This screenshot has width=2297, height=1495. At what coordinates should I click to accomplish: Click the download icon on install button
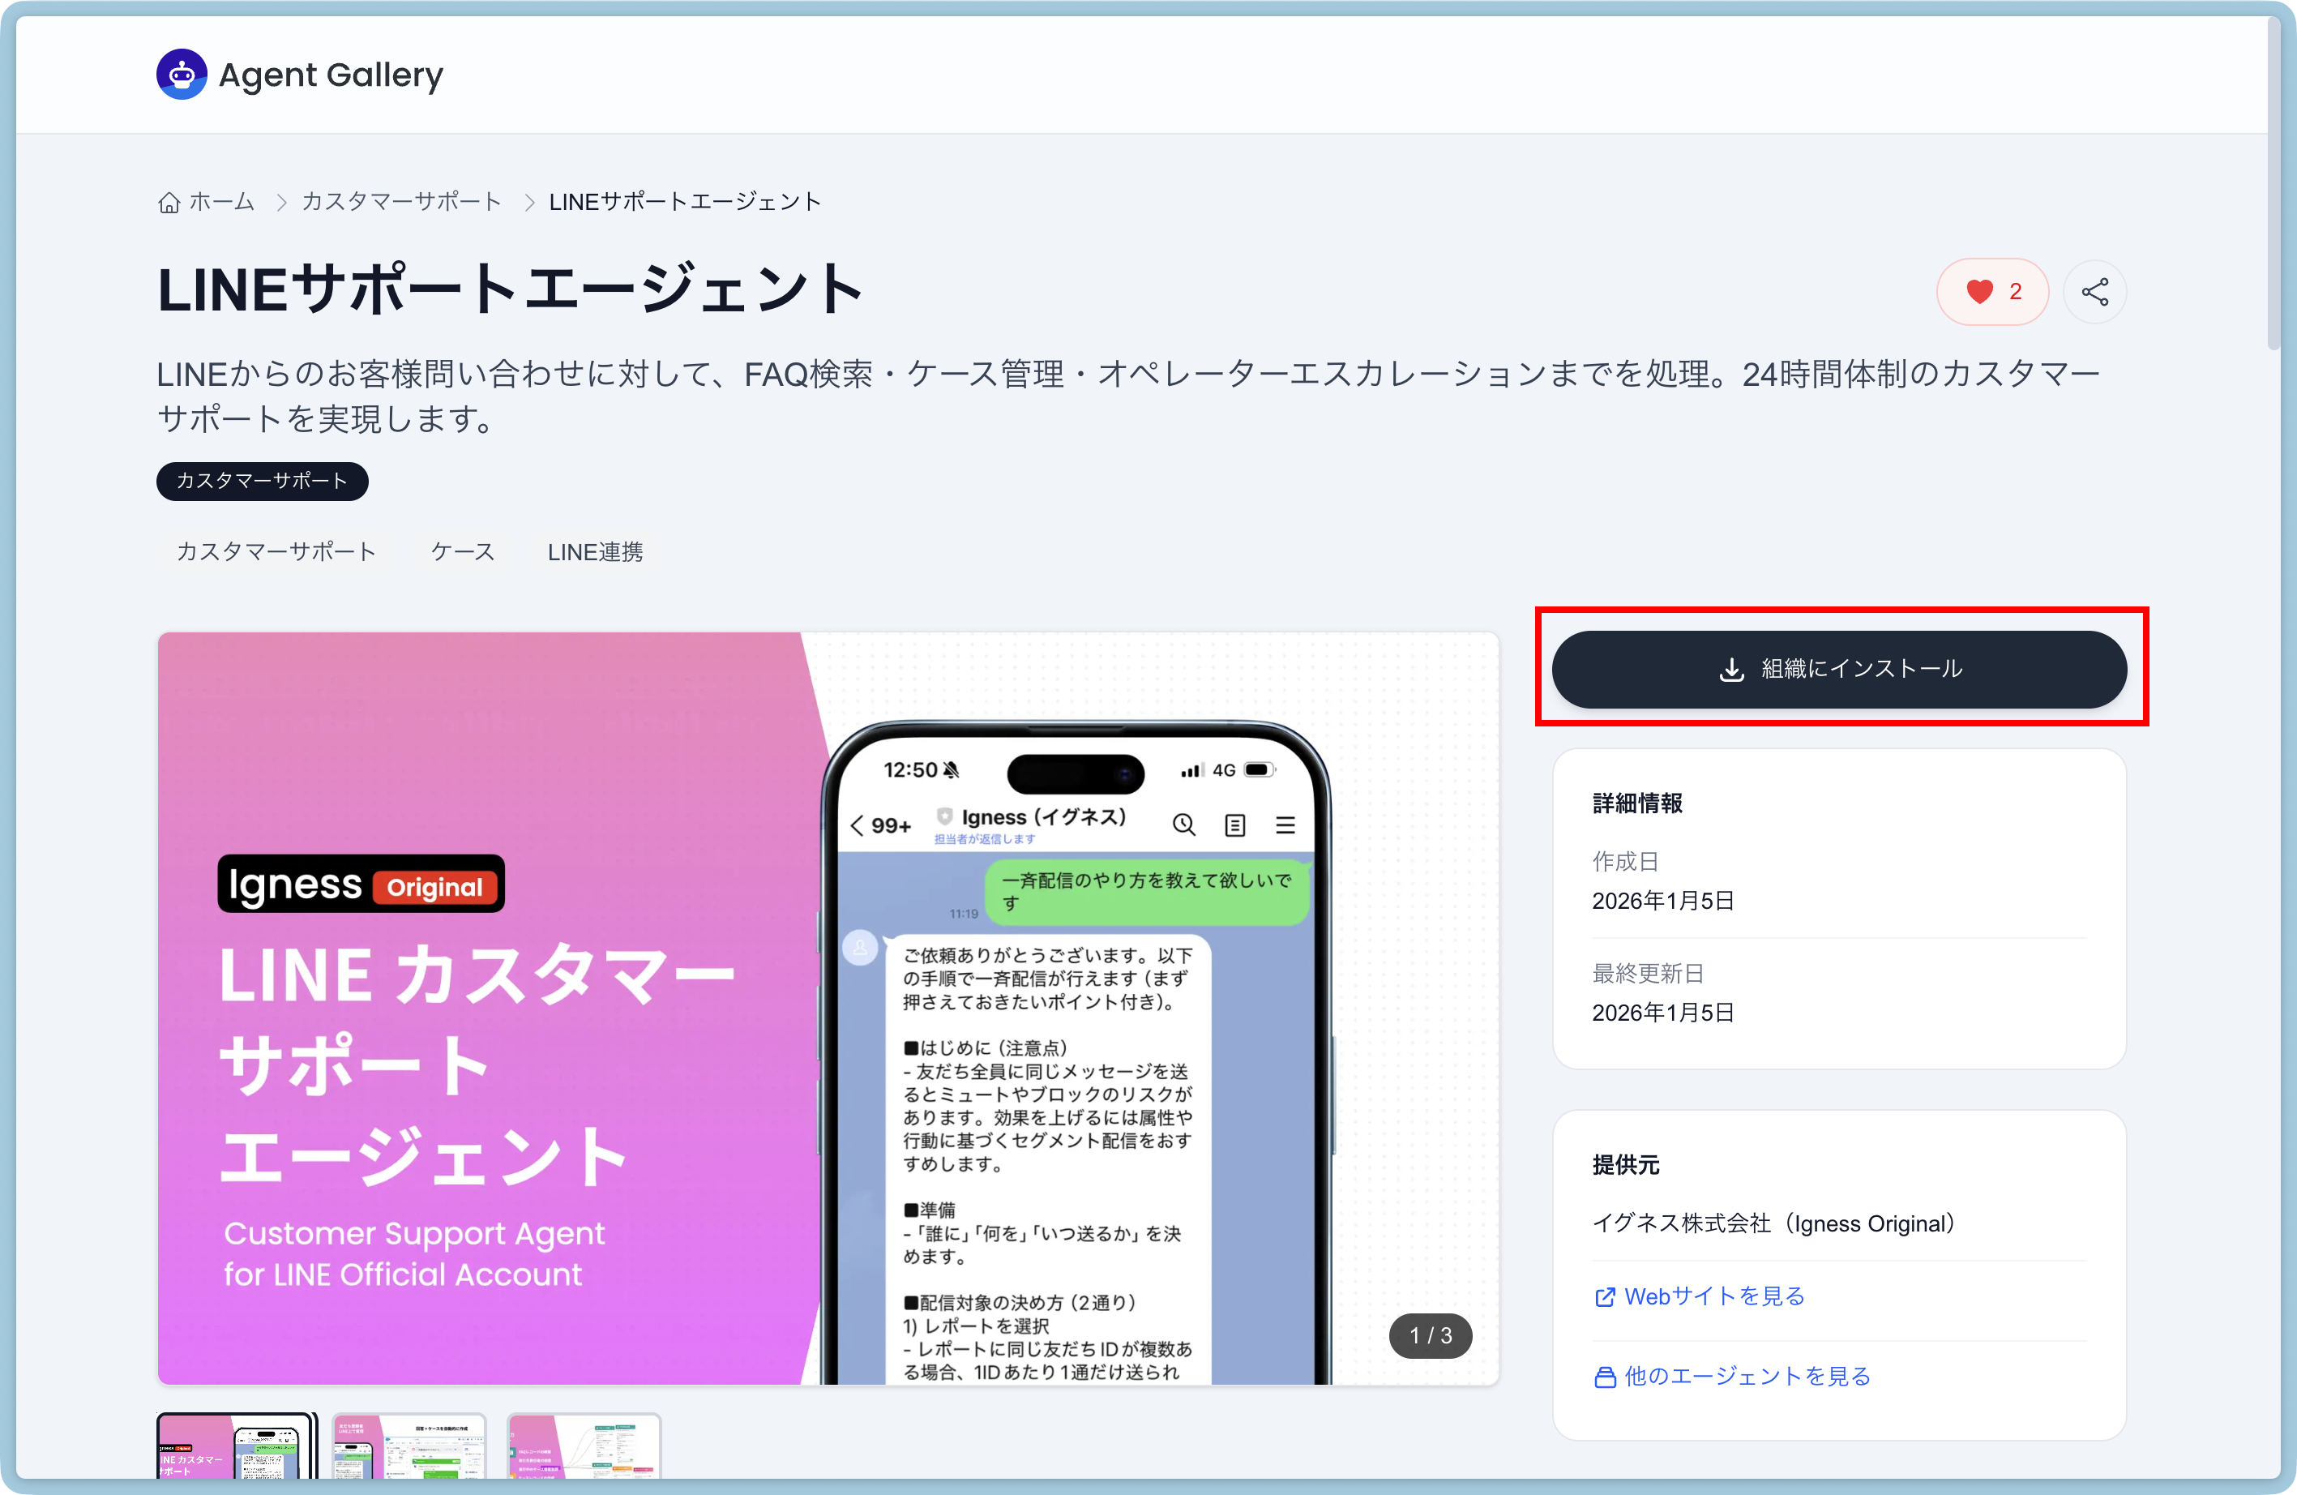point(1730,669)
